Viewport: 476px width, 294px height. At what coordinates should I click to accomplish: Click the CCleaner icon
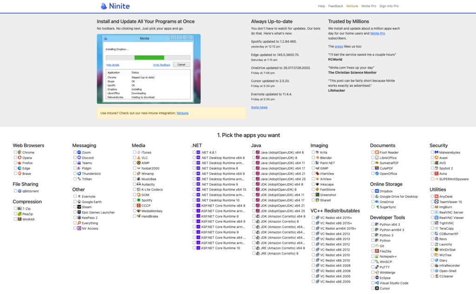pyautogui.click(x=436, y=276)
